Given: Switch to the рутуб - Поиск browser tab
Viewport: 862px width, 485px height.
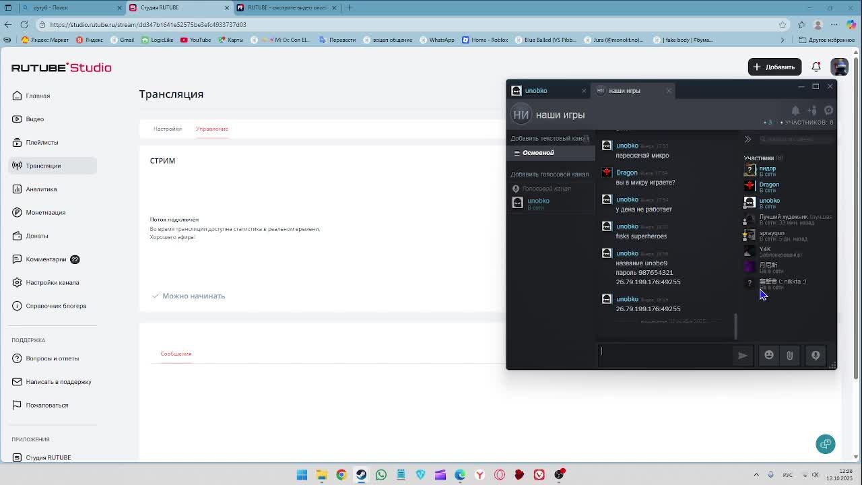Looking at the screenshot, I should click(71, 7).
